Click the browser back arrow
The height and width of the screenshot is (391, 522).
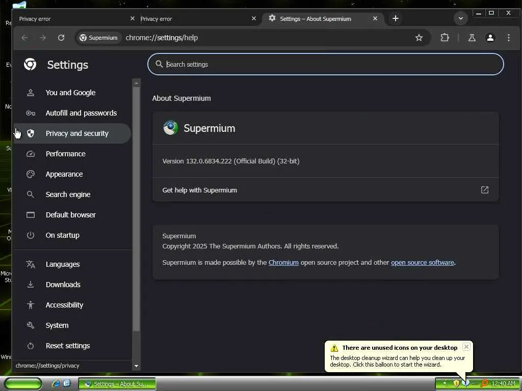pyautogui.click(x=24, y=38)
